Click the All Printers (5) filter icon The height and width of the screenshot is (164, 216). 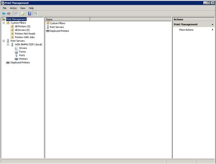tap(12, 26)
